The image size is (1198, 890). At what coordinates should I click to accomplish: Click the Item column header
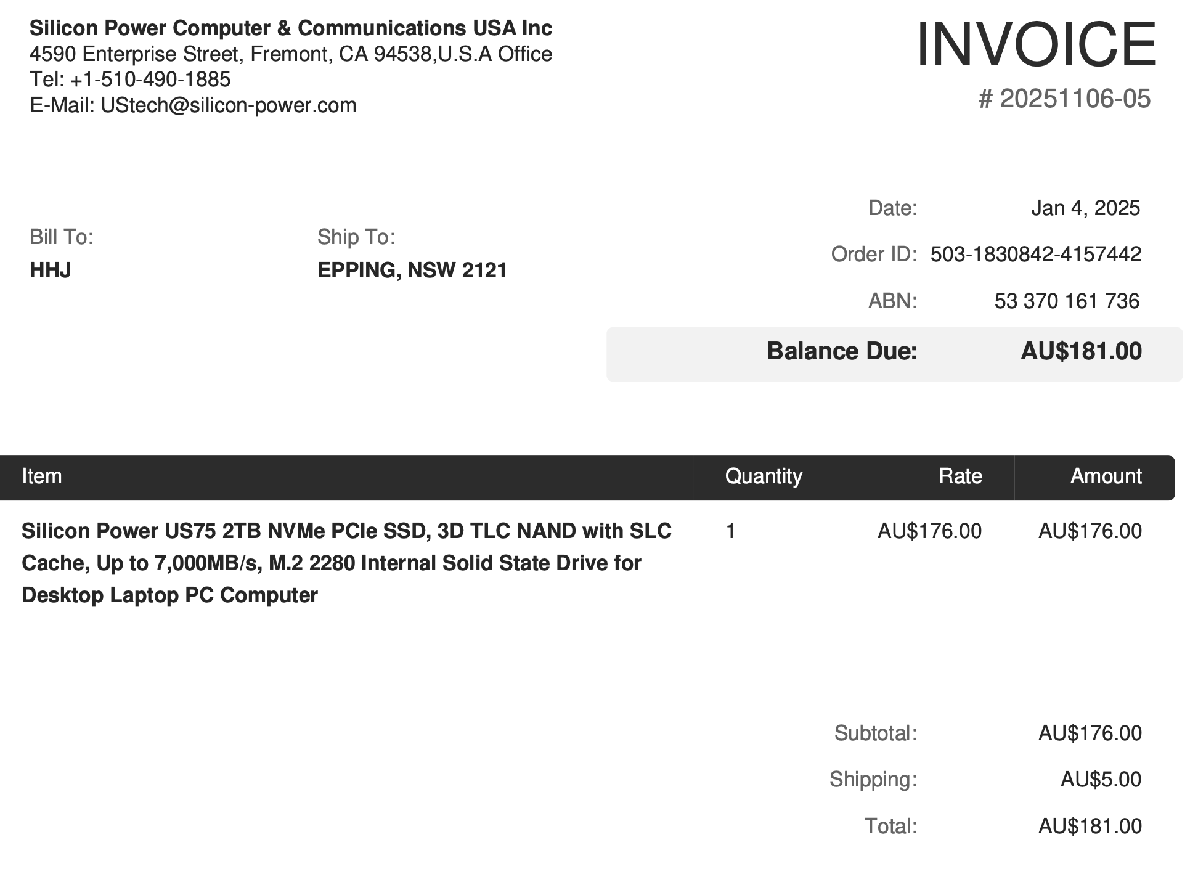(42, 476)
